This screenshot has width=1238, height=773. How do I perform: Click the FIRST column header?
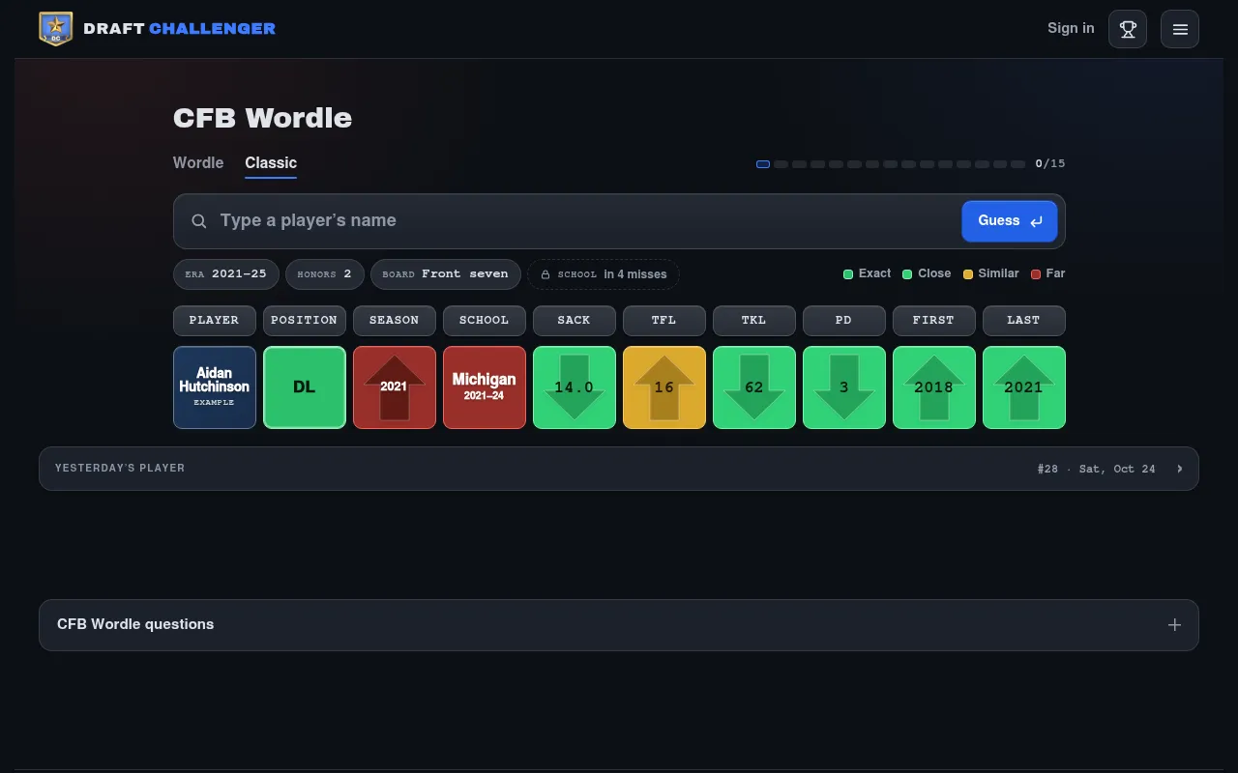(x=934, y=321)
